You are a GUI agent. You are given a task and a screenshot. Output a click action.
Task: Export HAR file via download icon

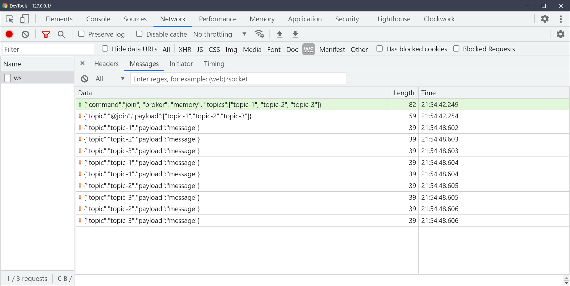tap(295, 34)
